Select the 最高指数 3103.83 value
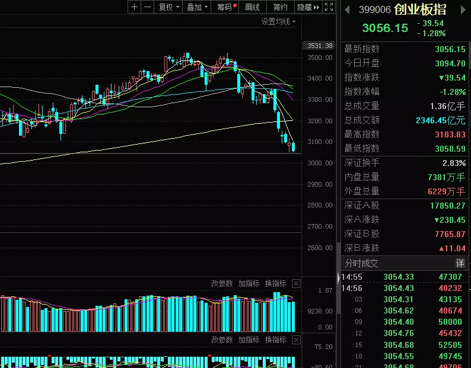The height and width of the screenshot is (368, 471). coord(450,135)
